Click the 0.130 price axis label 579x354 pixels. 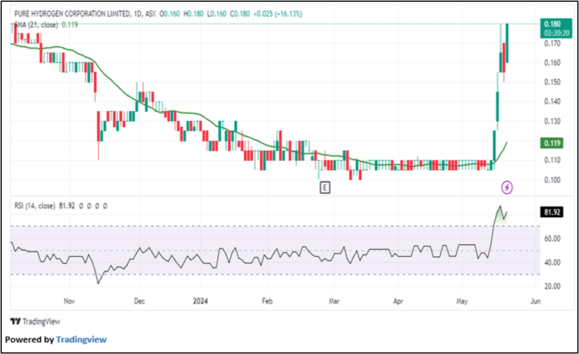click(552, 121)
